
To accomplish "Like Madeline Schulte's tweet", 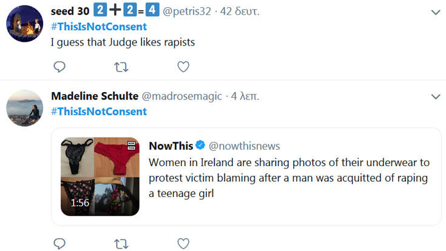I will pyautogui.click(x=183, y=243).
